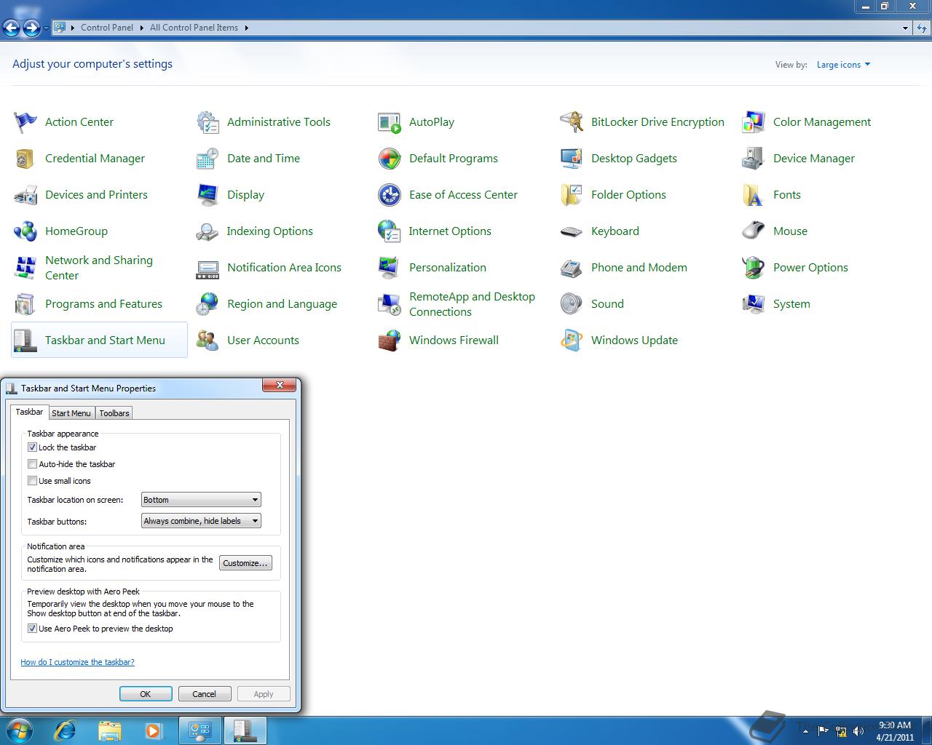Open Windows Update
Screen dimensions: 932x745
coord(634,340)
